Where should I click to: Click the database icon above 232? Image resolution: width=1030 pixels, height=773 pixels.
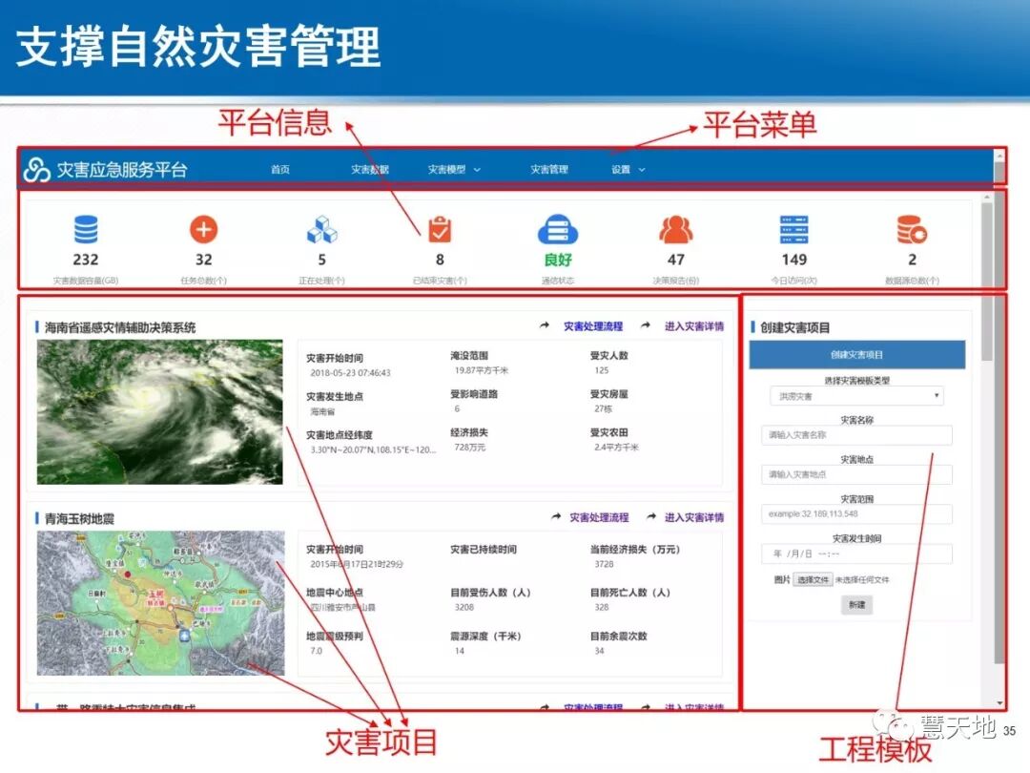point(86,229)
